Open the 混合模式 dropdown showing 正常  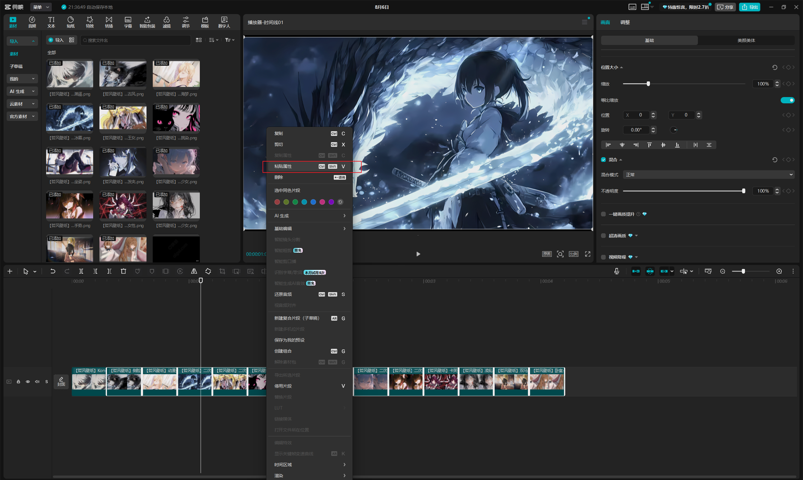tap(708, 175)
